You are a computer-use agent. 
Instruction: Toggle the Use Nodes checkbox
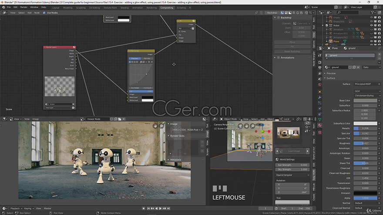point(44,13)
